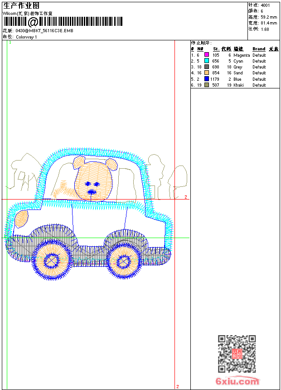Click stitch count 105 in Magenta row
The image size is (281, 390).
216,55
